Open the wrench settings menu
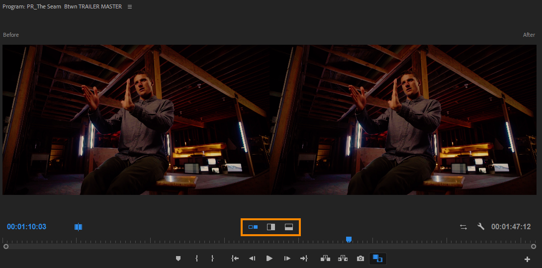The width and height of the screenshot is (542, 268). click(481, 227)
